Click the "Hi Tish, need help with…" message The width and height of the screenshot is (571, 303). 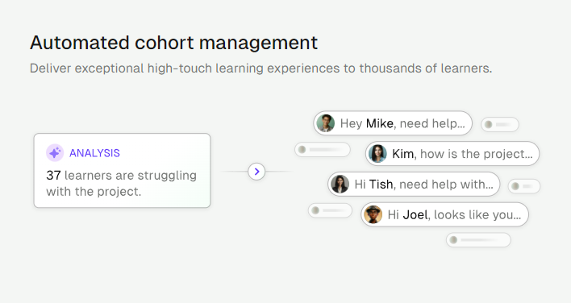(414, 184)
